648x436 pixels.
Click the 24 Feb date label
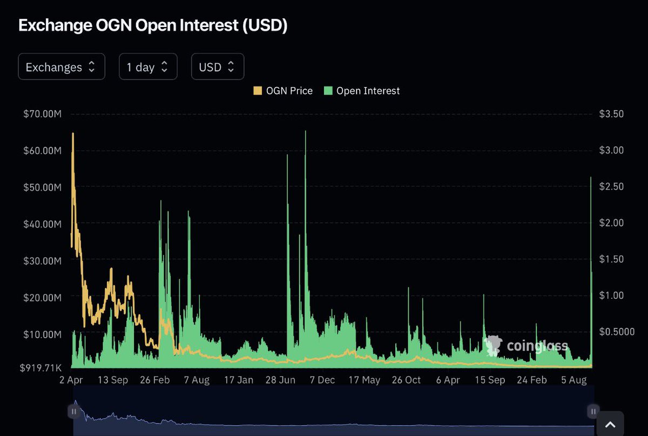532,380
